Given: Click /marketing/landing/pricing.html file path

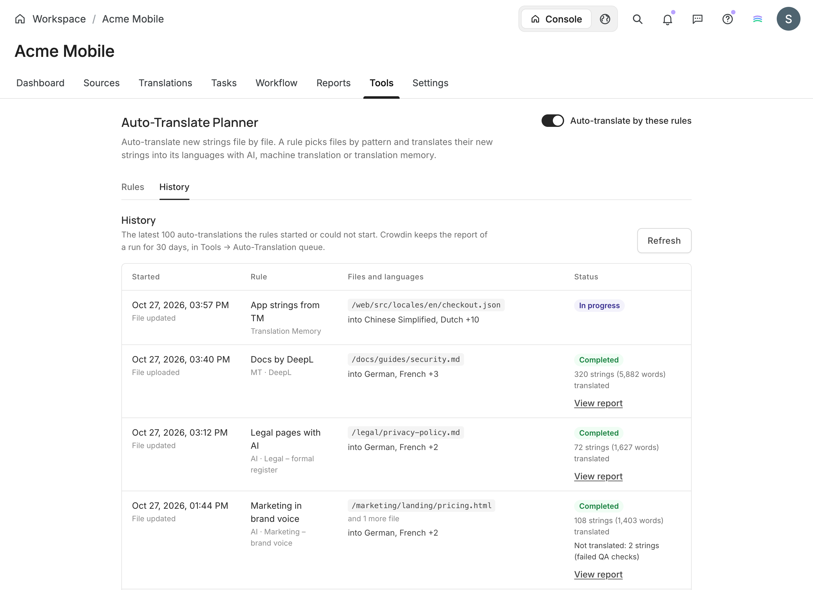Looking at the screenshot, I should [x=421, y=505].
